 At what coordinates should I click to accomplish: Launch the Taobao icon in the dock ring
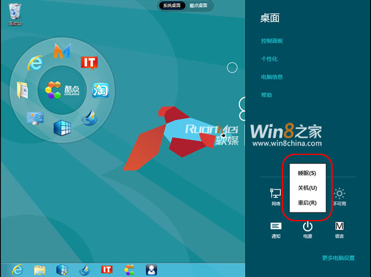pos(100,90)
